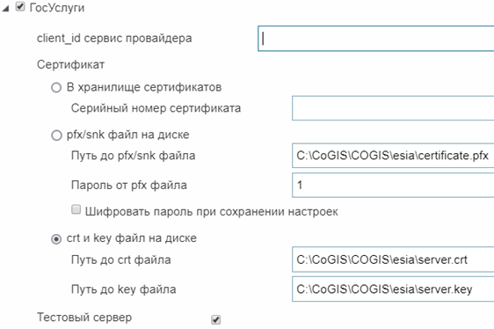Click the Путь до pfx/snk файла label
Screen dimensions: 494x329
(x=134, y=156)
